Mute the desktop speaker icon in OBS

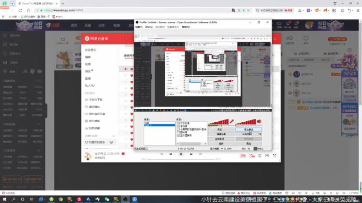click(259, 121)
